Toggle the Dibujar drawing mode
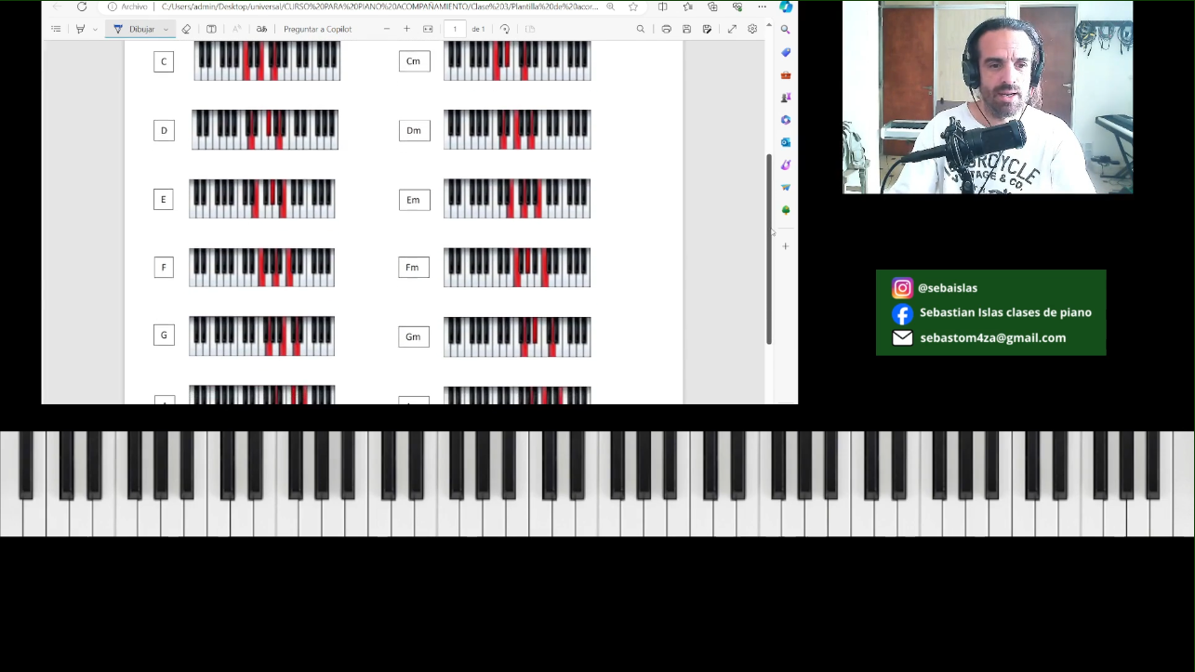The height and width of the screenshot is (672, 1195). pos(134,29)
